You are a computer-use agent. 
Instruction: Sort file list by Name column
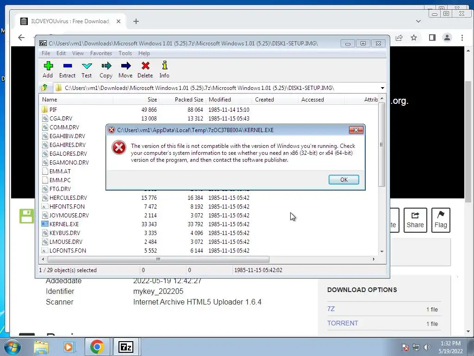coord(76,100)
